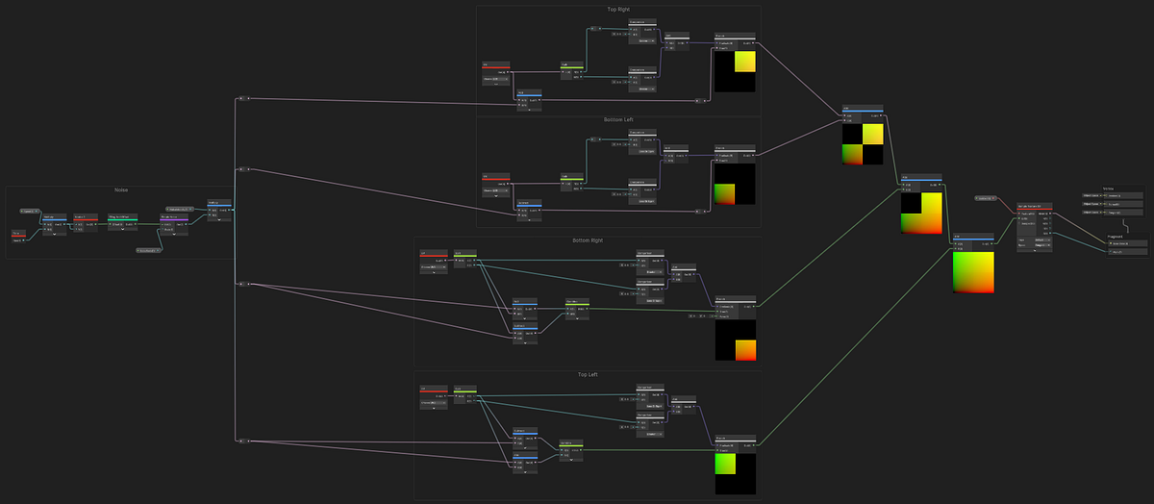Select the texture property pill feeding Sample Texture 2D
The width and height of the screenshot is (1154, 504).
coord(986,198)
